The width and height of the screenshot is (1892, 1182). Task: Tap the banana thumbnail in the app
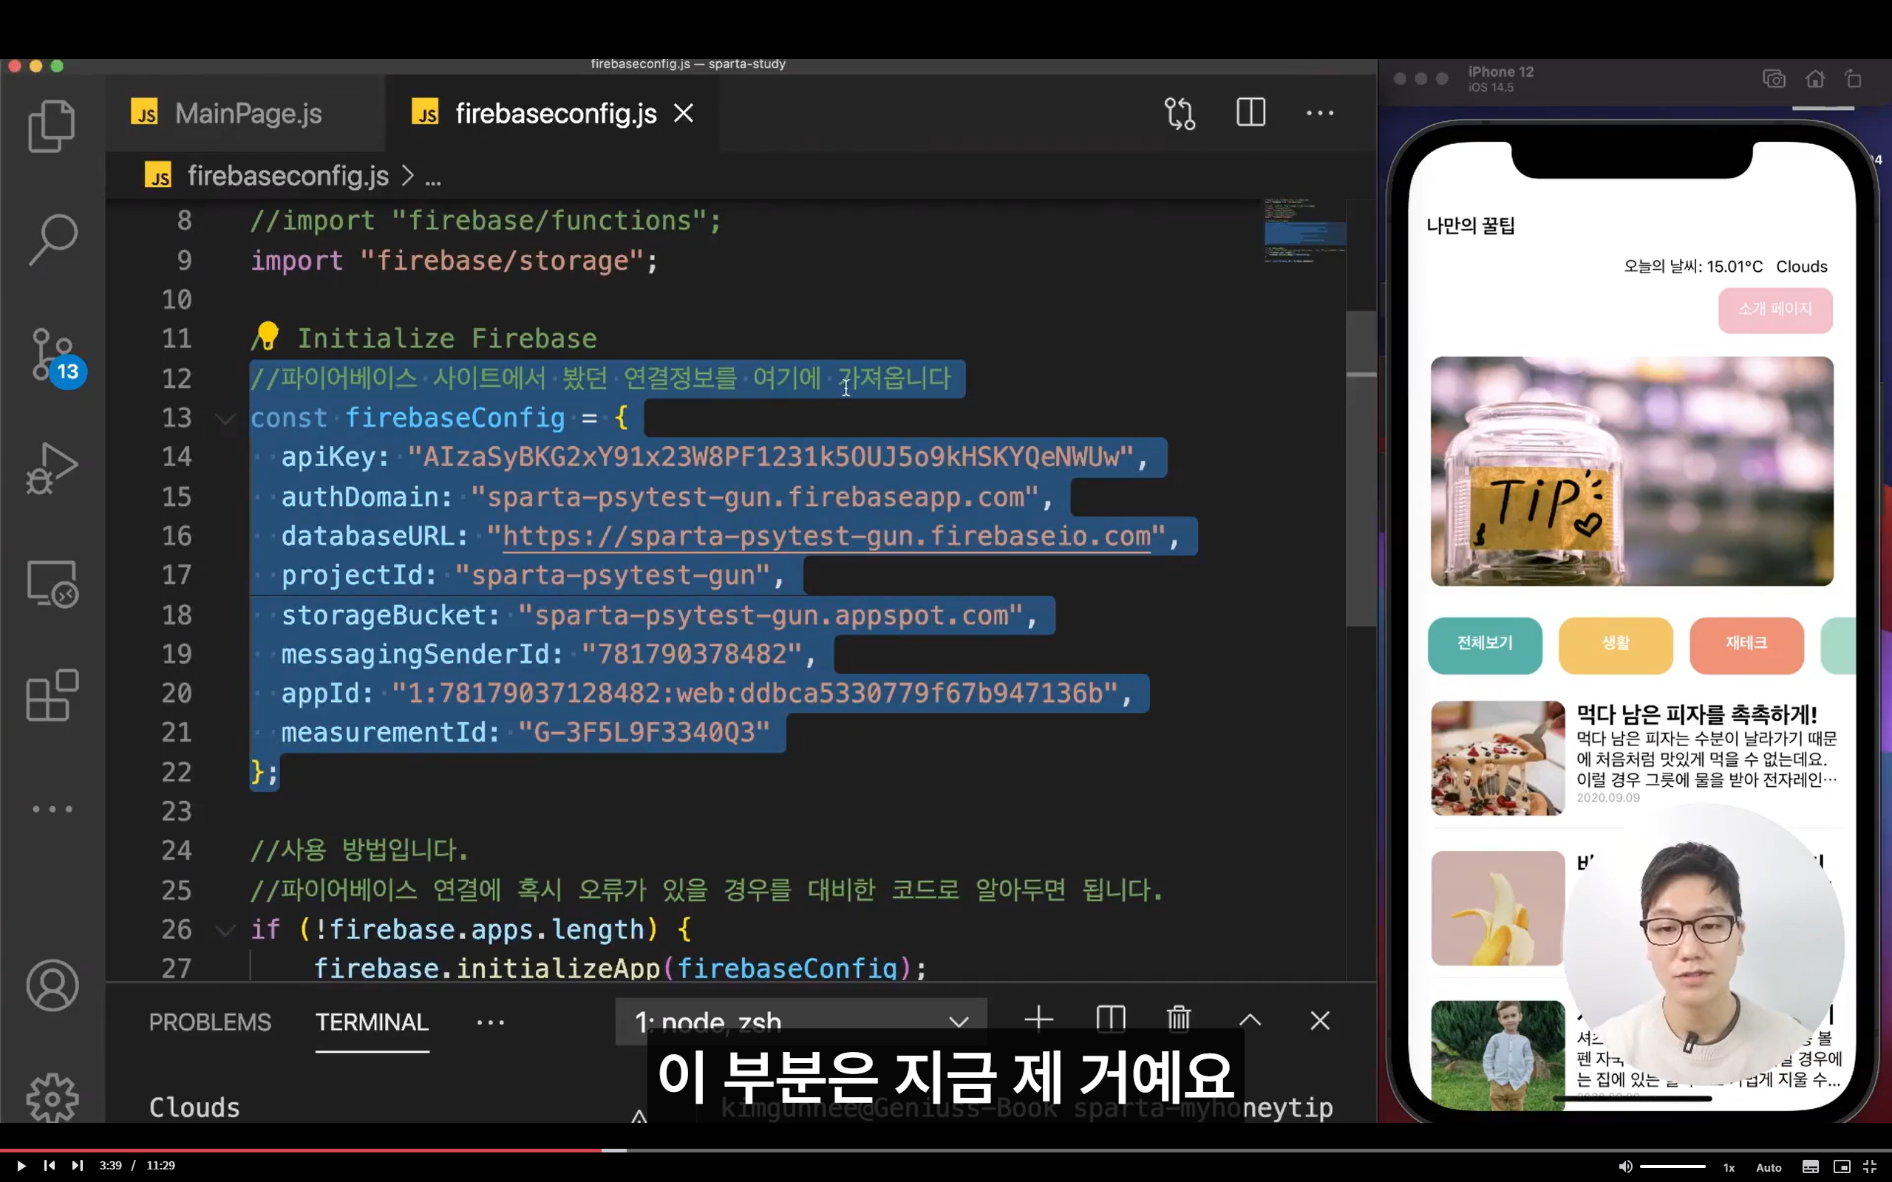tap(1497, 909)
